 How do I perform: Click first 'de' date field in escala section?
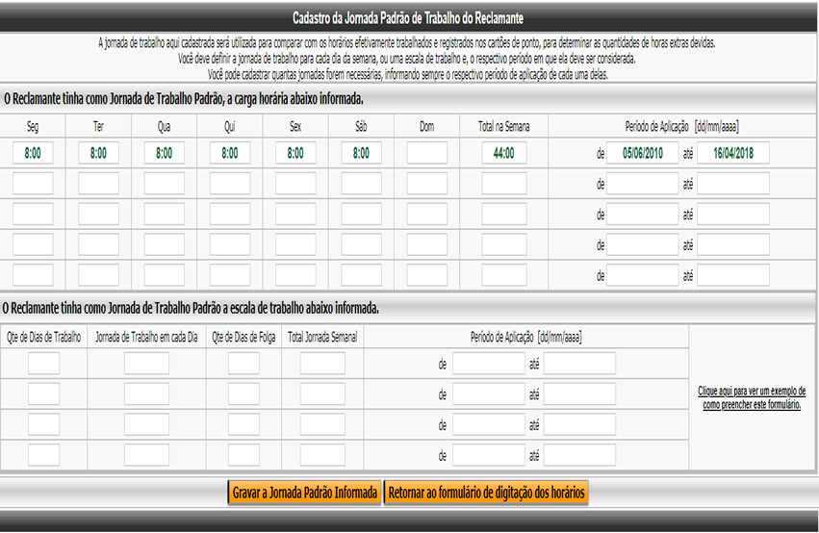(488, 364)
